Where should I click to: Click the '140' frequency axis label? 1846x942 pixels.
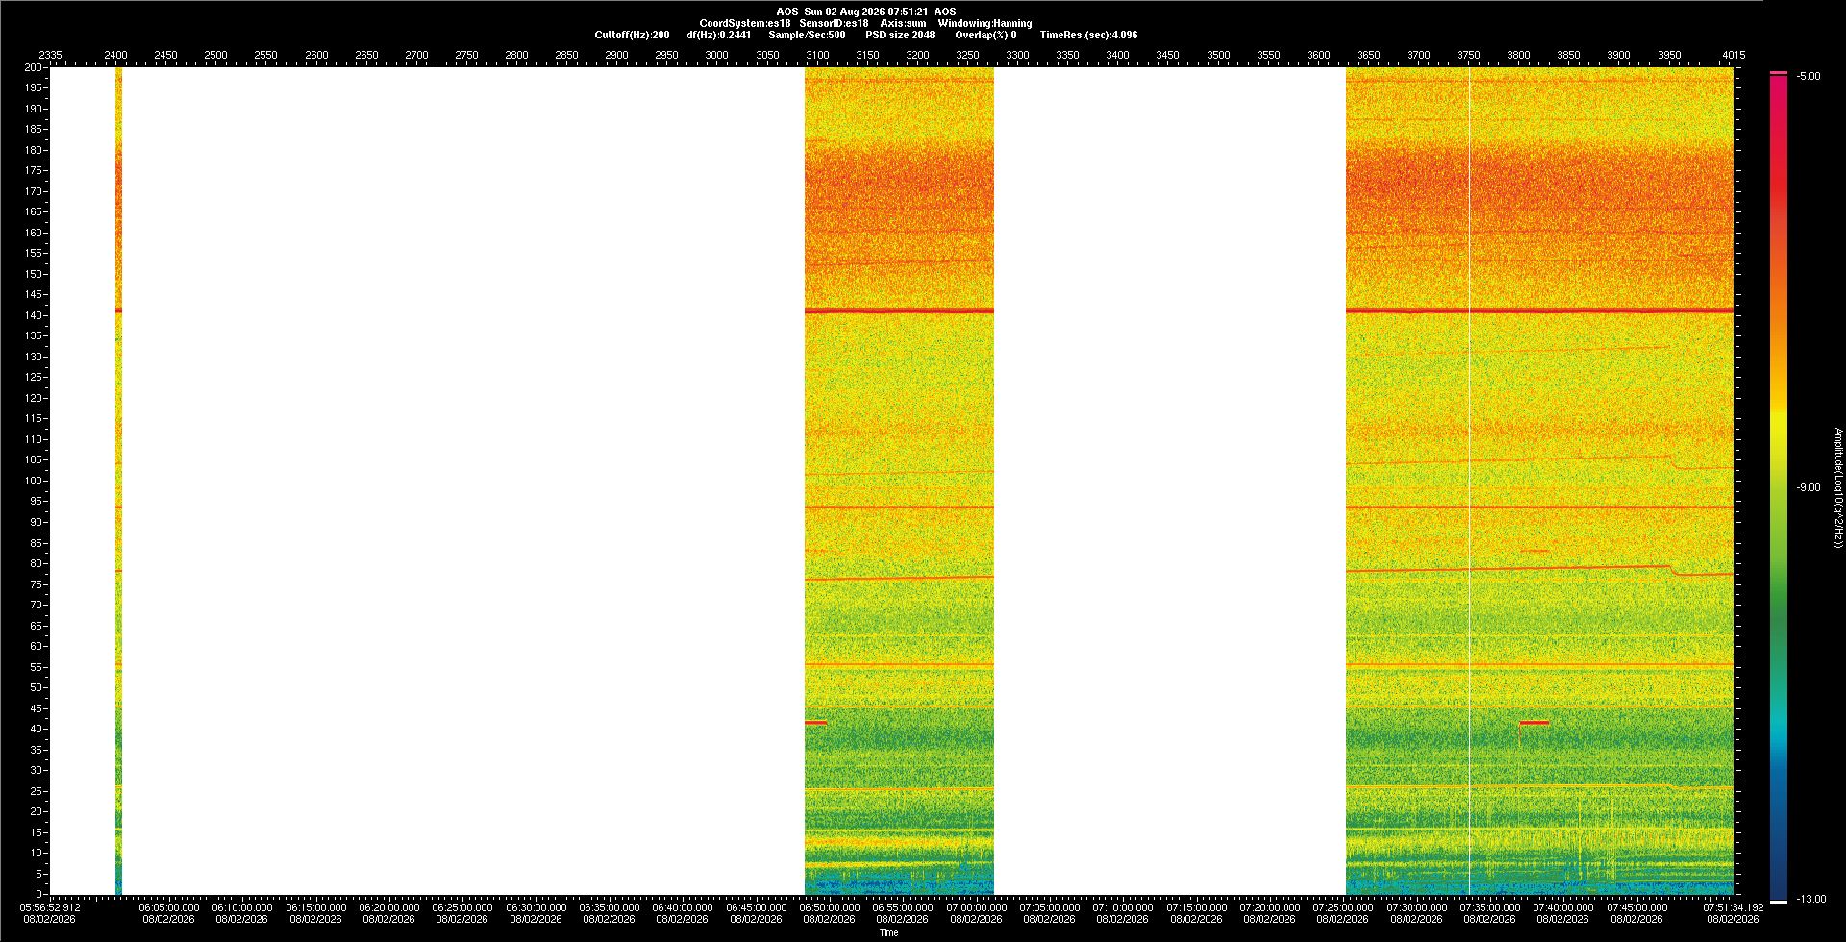click(x=34, y=315)
